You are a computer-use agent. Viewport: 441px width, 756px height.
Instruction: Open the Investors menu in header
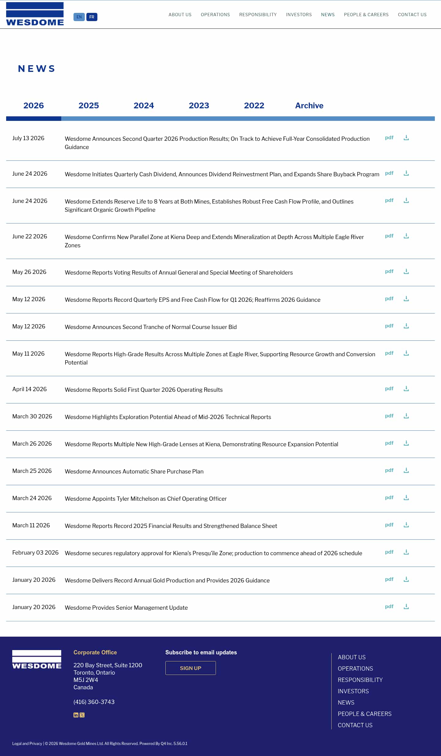pyautogui.click(x=299, y=15)
